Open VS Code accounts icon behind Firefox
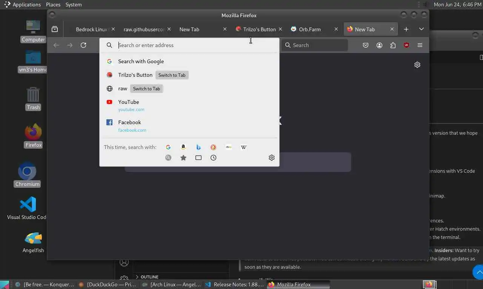The height and width of the screenshot is (289, 483). tap(124, 263)
